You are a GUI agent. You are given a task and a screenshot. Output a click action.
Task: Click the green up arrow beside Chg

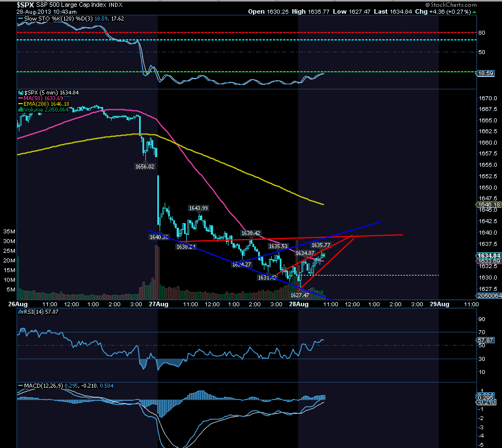coord(475,12)
